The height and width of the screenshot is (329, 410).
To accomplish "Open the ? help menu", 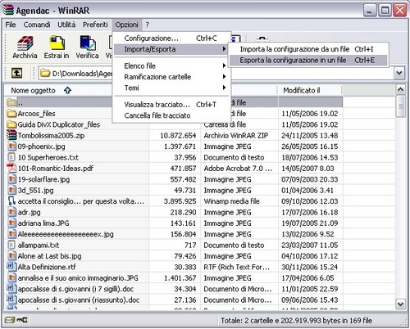I will 148,25.
